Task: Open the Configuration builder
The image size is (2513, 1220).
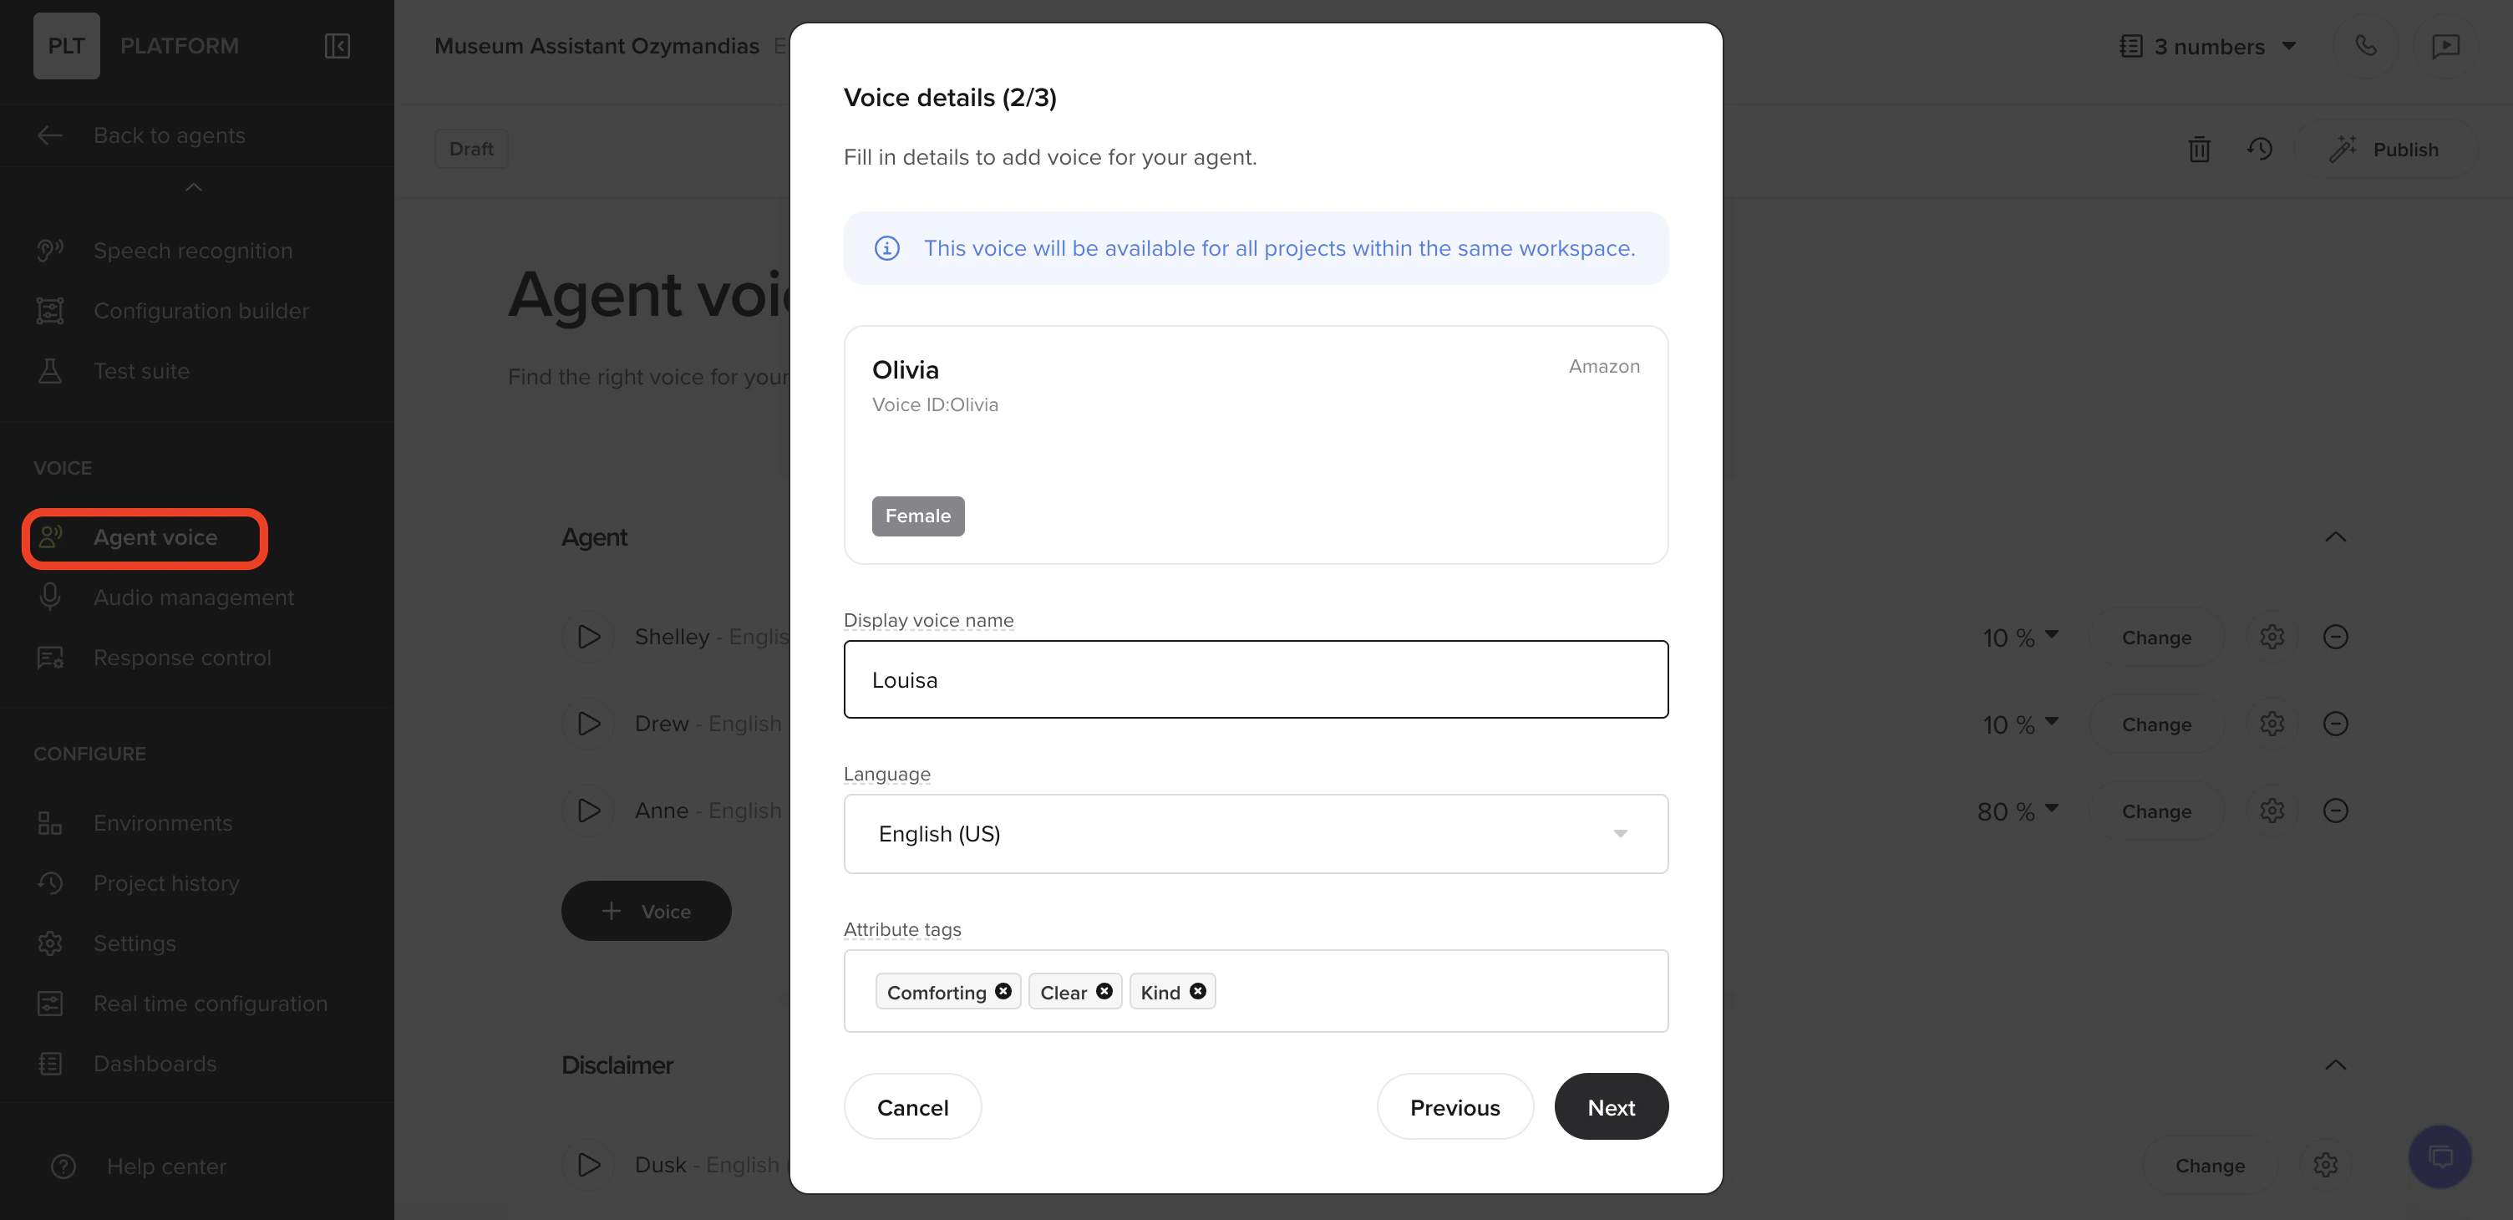Action: point(202,310)
